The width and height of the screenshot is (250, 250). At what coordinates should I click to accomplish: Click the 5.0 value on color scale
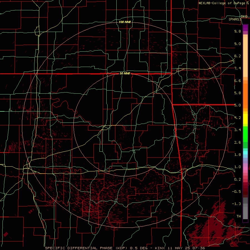point(237,105)
